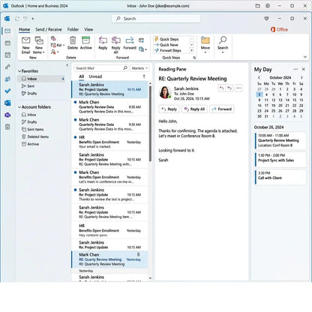Open Drafts under Favorites
This screenshot has height=312, width=312.
click(29, 93)
